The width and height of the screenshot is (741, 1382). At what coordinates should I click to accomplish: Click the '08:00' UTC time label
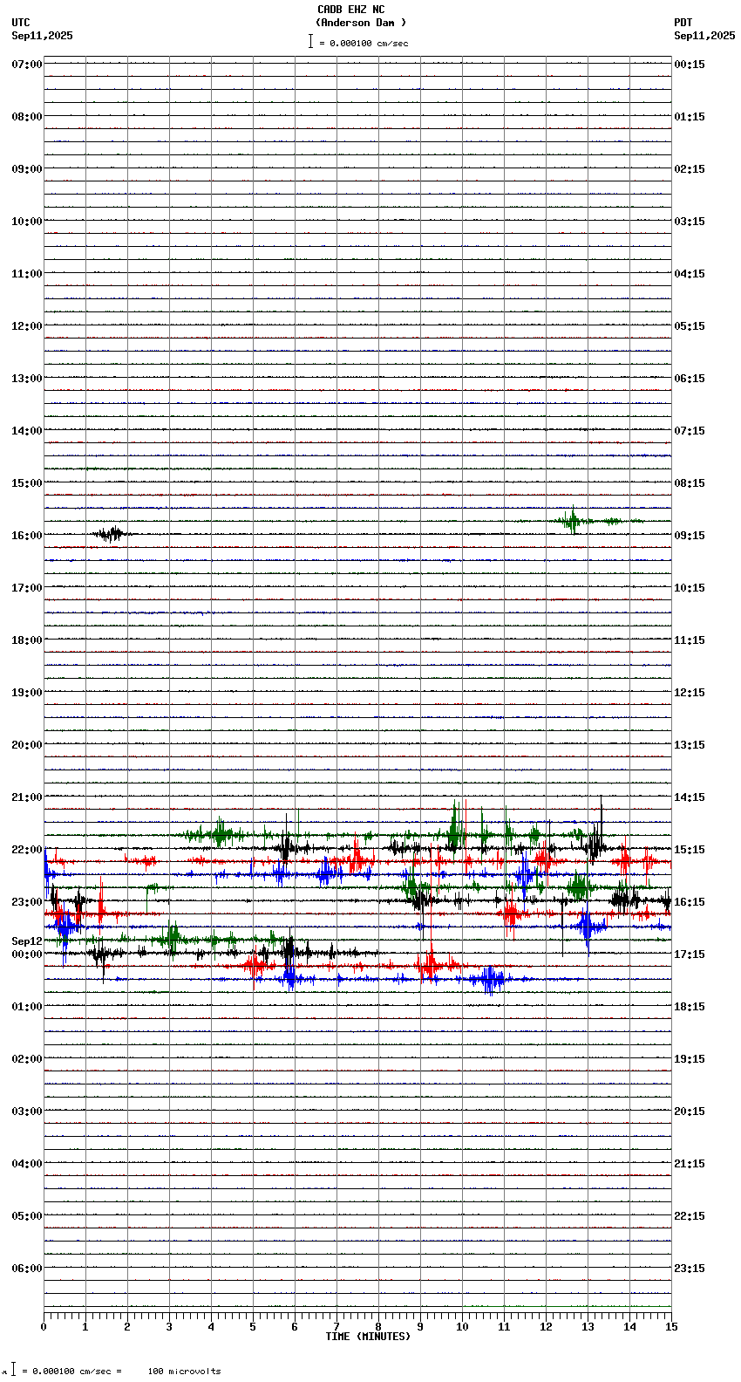[x=27, y=117]
